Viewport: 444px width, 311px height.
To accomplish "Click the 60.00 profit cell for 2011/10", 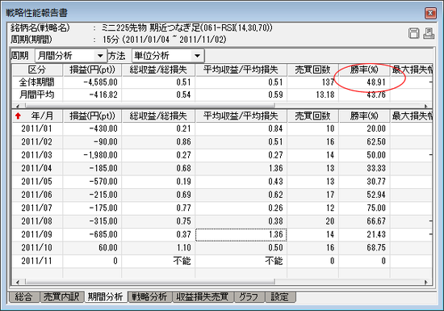I will point(92,247).
